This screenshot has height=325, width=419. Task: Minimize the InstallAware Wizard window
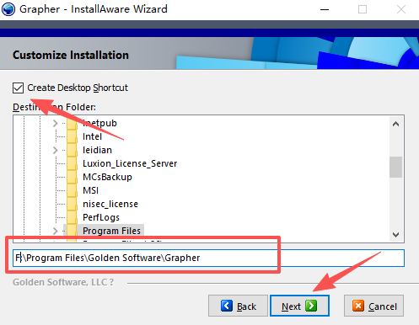325,9
